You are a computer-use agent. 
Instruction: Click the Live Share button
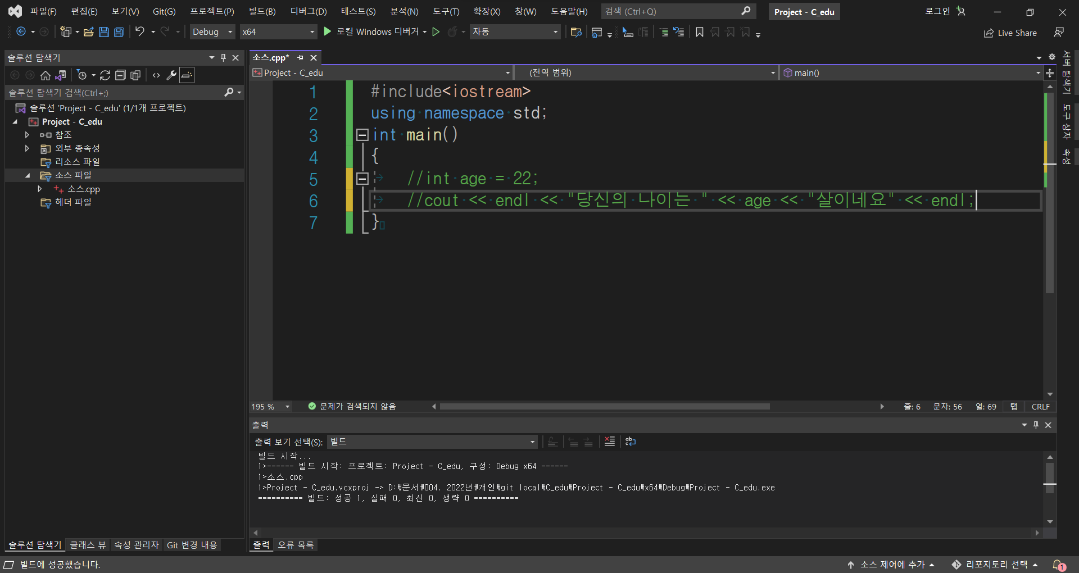click(x=1010, y=33)
